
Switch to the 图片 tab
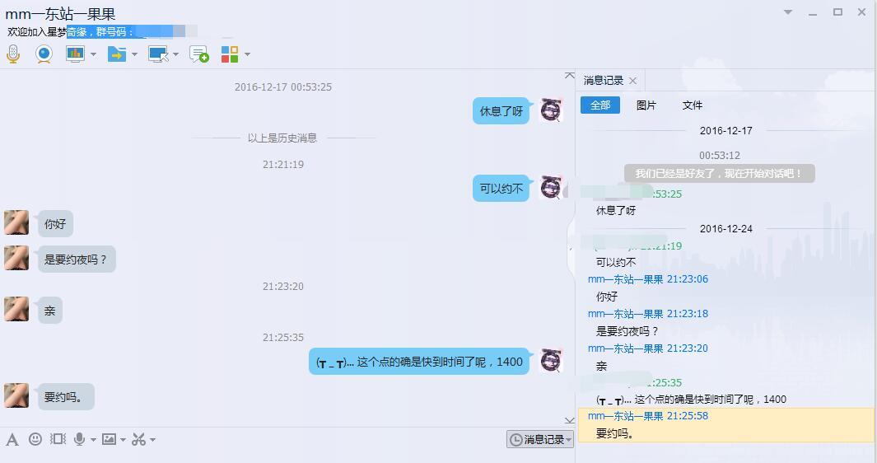[646, 105]
